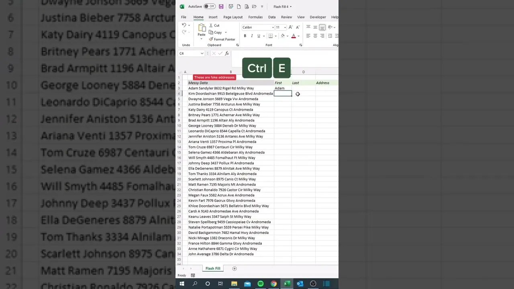The width and height of the screenshot is (514, 289).
Task: Click the Align Left icon
Action: click(308, 36)
